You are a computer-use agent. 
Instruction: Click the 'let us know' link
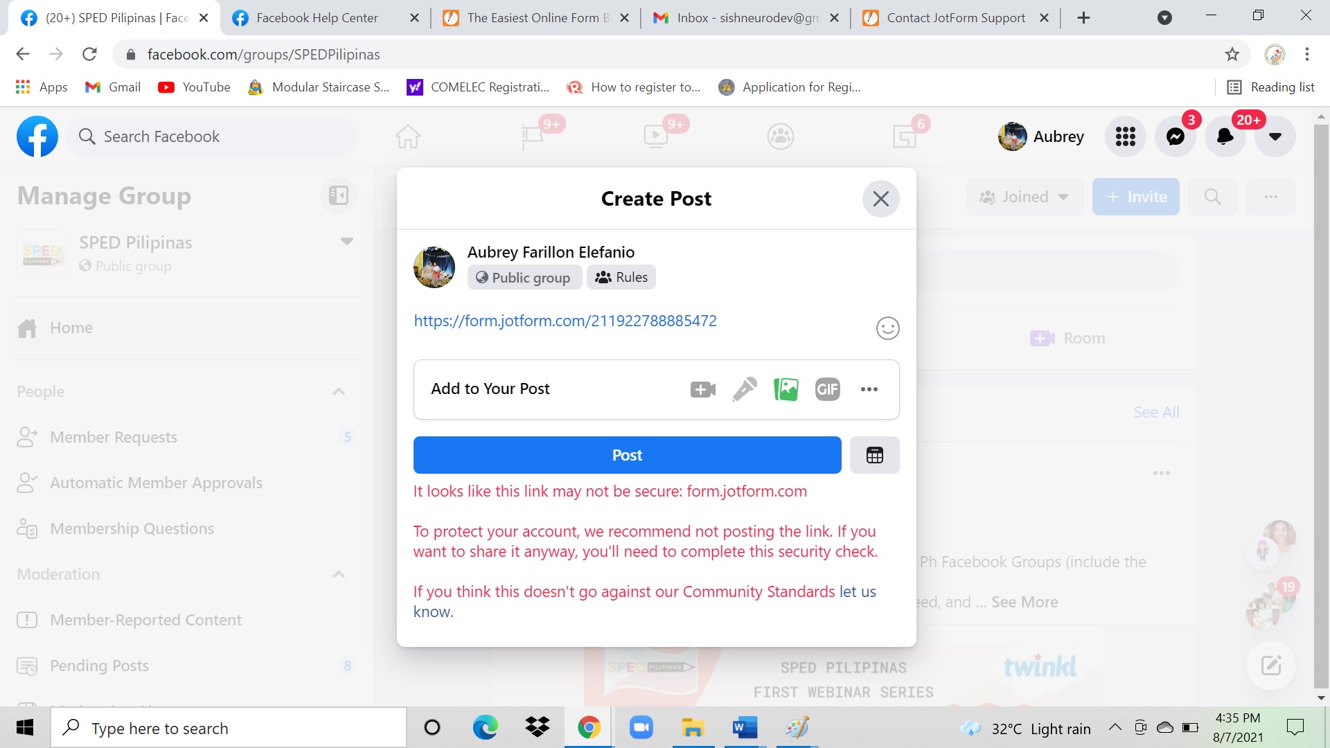(x=858, y=591)
